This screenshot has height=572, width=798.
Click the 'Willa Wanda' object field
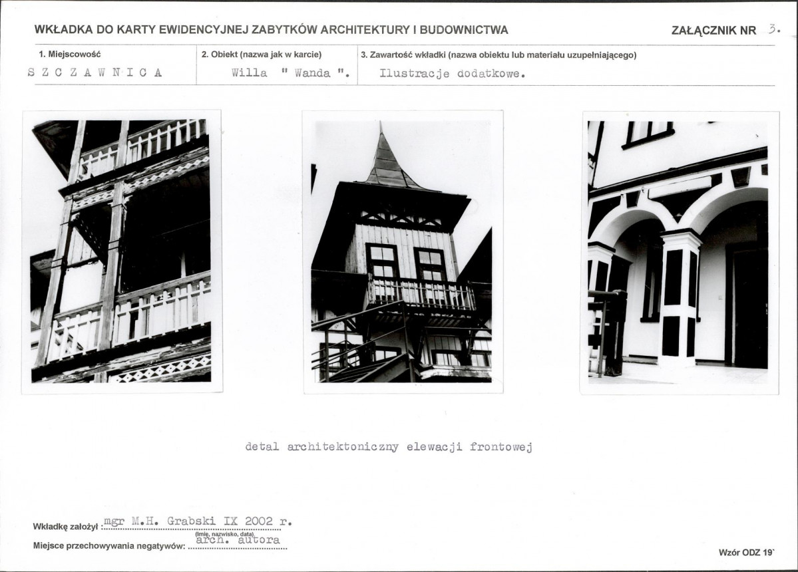[x=291, y=73]
